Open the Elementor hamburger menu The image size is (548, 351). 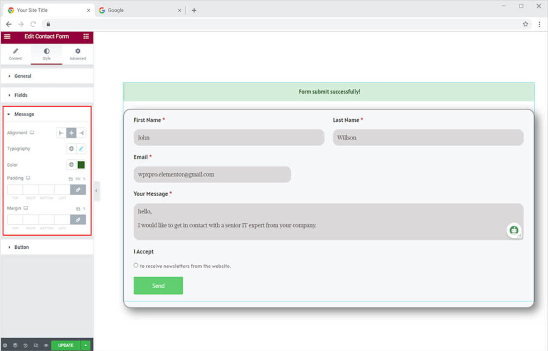pos(7,36)
